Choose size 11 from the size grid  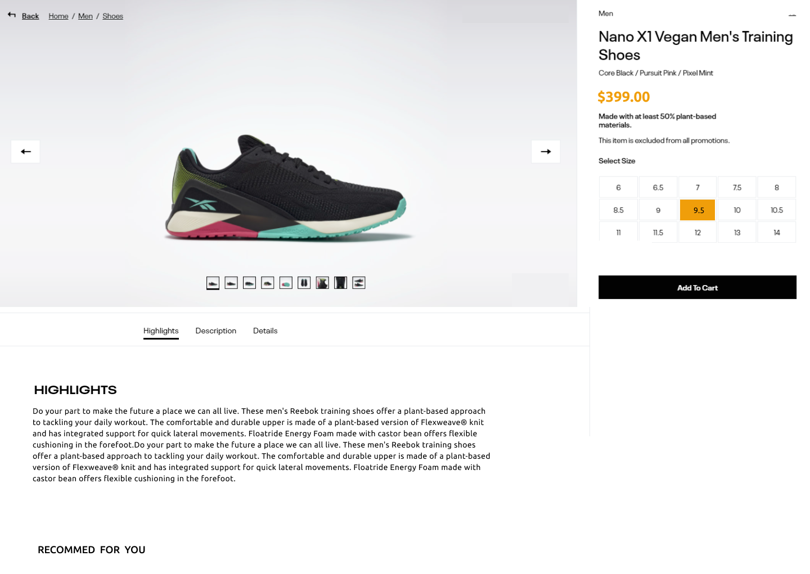tap(618, 232)
